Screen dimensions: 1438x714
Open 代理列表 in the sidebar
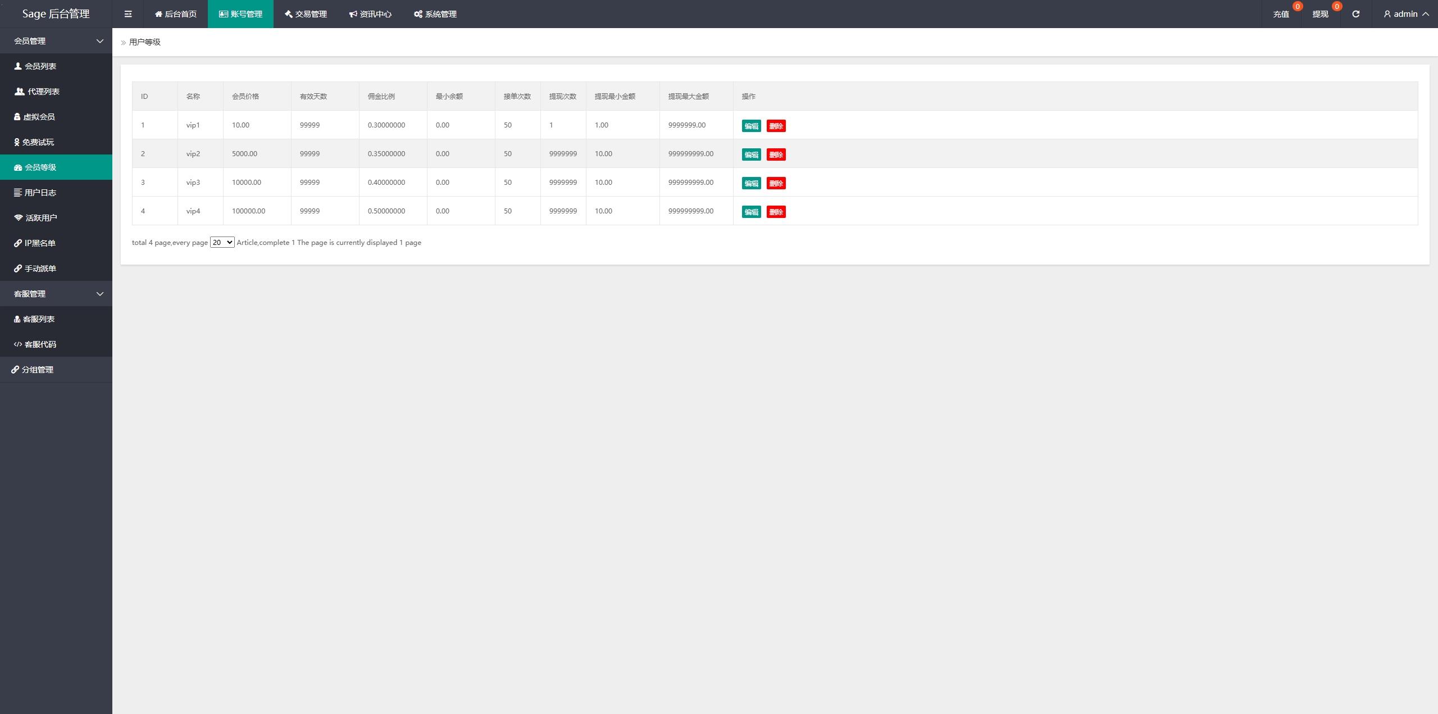click(x=43, y=92)
